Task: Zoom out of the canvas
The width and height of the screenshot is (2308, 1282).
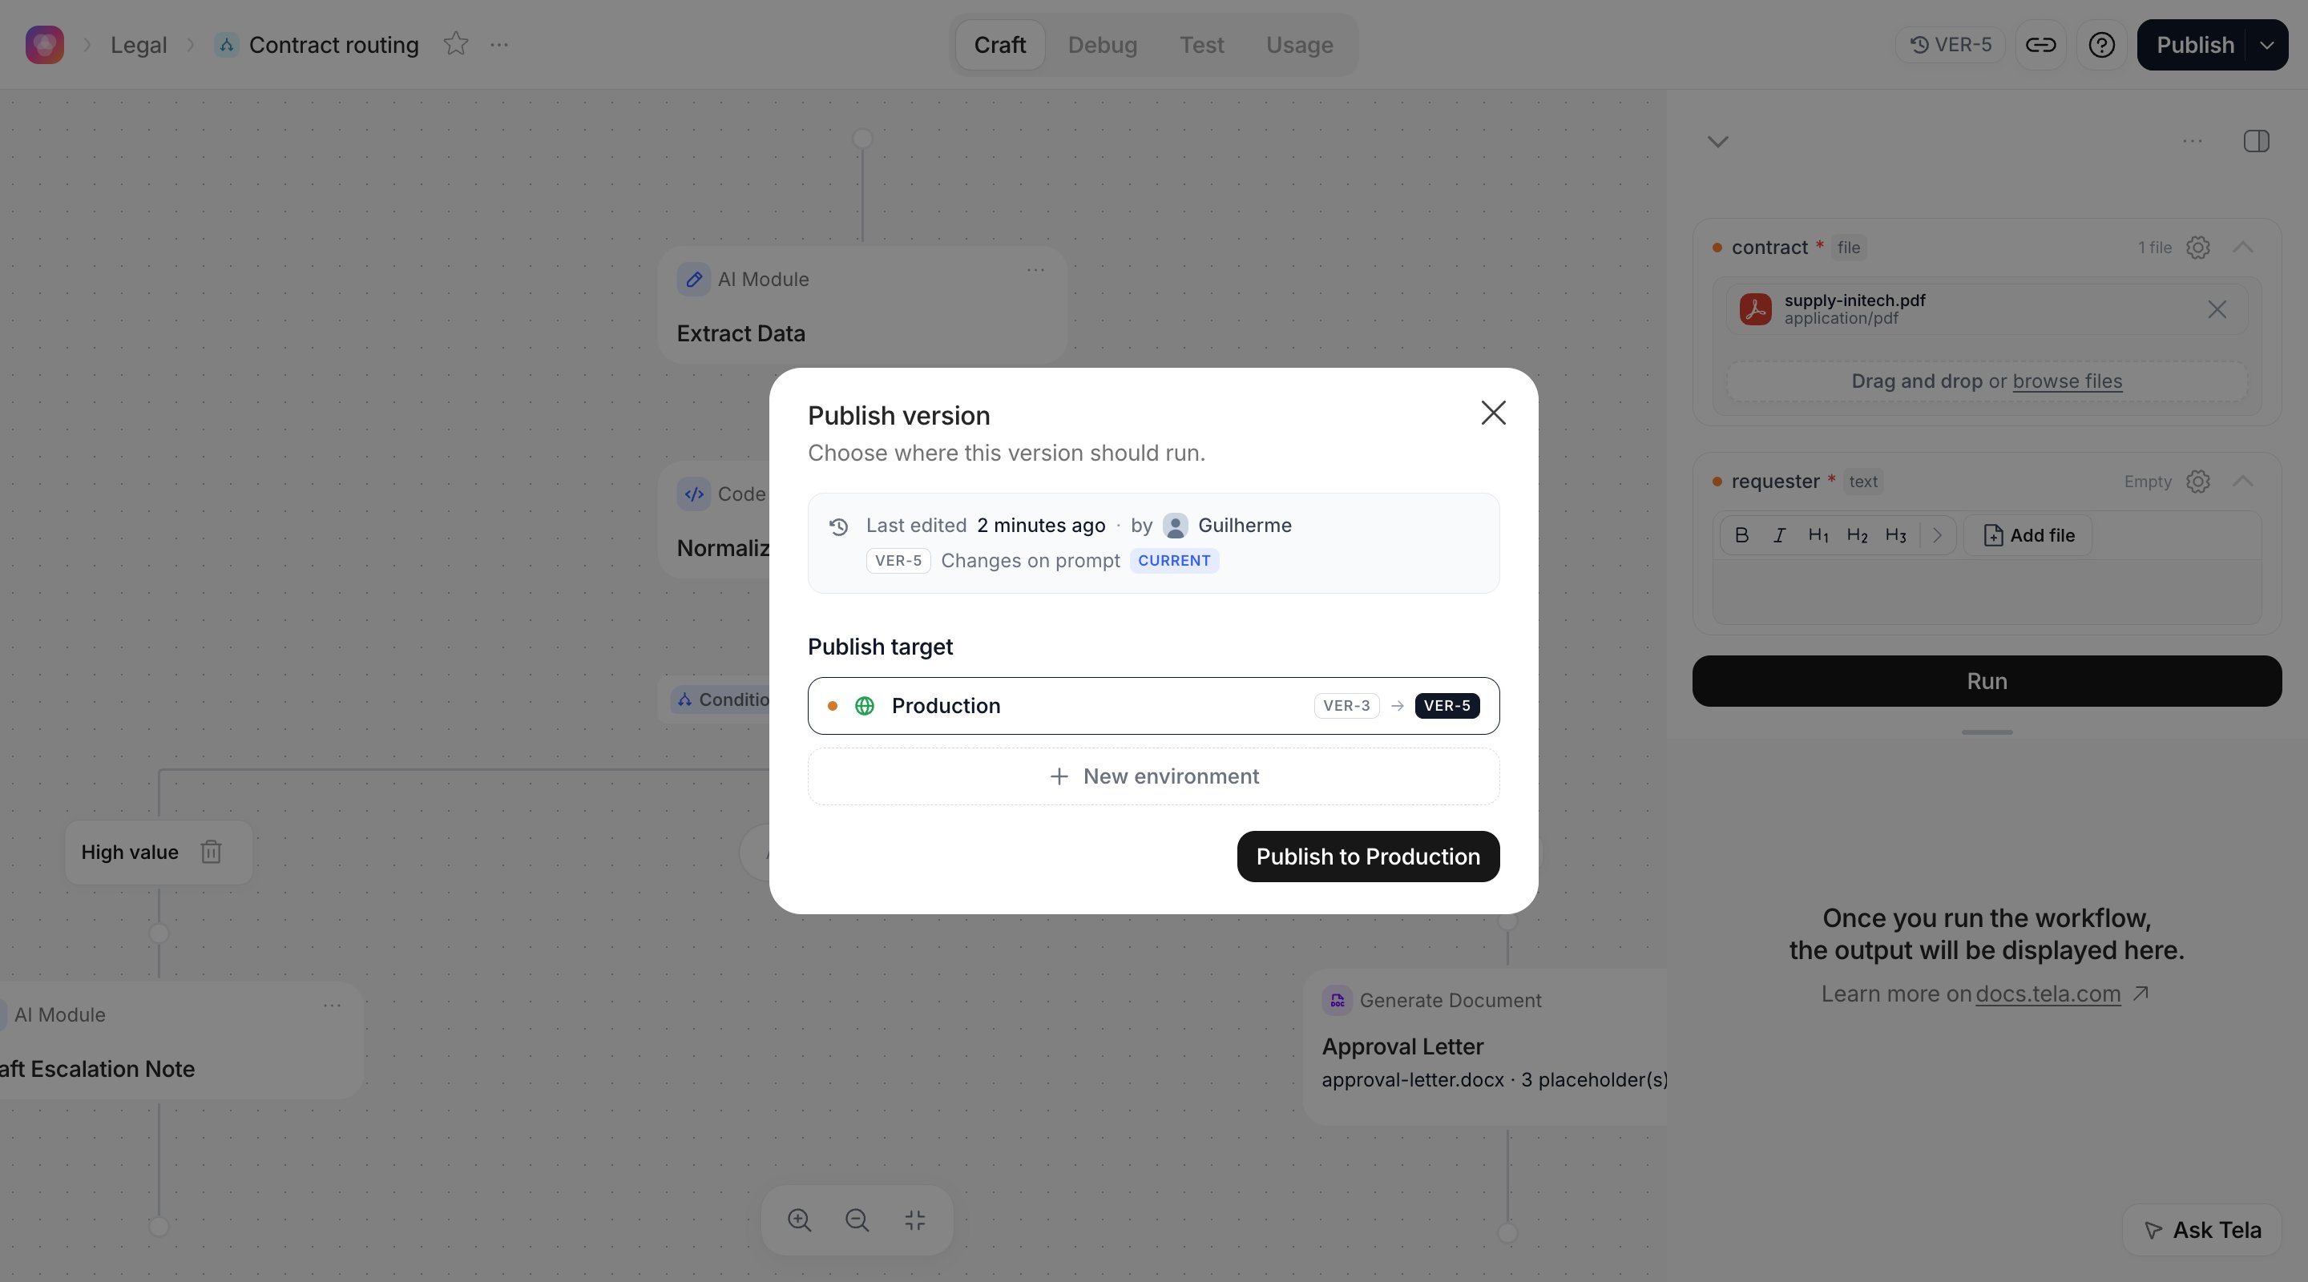Action: pos(857,1220)
